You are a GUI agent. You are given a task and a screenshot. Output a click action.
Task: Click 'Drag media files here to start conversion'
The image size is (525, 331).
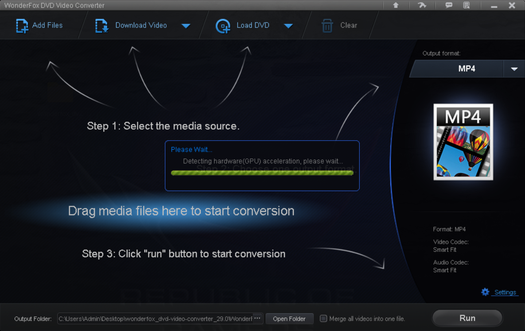[181, 211]
